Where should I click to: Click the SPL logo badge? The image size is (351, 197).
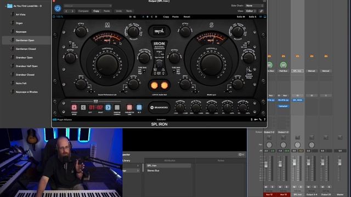pyautogui.click(x=159, y=31)
